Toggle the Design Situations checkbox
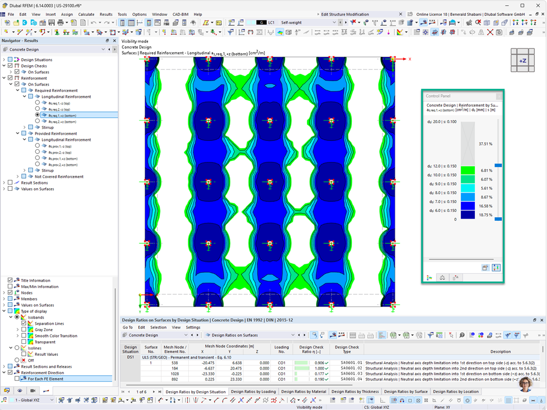This screenshot has width=547, height=410. point(10,59)
